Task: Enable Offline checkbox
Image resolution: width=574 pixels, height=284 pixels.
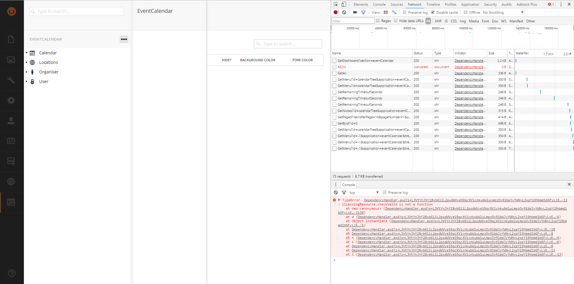Action: coord(465,12)
